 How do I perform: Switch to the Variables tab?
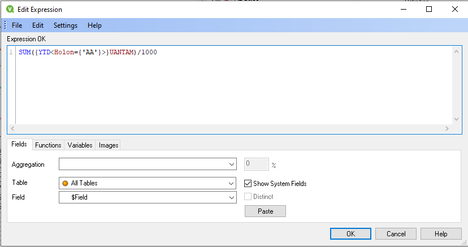click(x=80, y=145)
